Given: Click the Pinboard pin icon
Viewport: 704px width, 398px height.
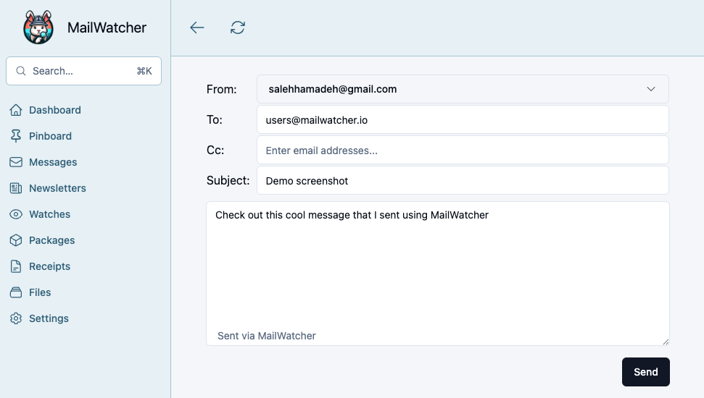Looking at the screenshot, I should point(16,136).
